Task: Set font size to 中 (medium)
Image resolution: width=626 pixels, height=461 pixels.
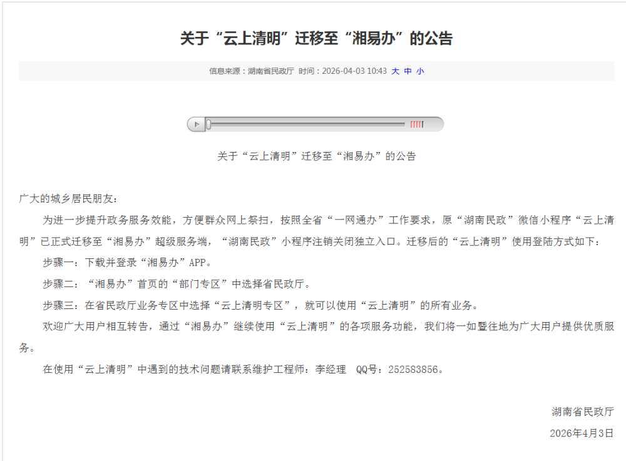Action: point(408,71)
